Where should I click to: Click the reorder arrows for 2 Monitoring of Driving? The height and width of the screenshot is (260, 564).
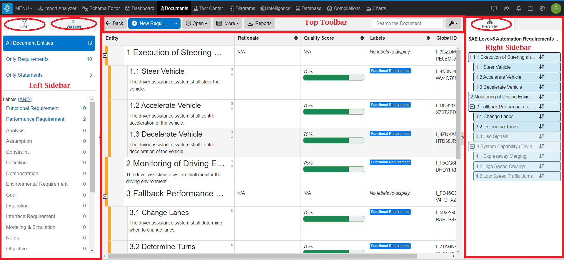[x=542, y=97]
